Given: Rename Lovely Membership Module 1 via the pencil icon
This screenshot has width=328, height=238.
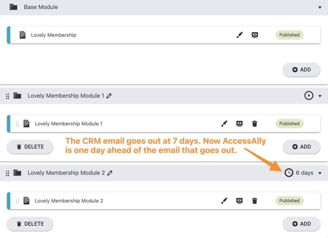Looking at the screenshot, I should click(110, 96).
